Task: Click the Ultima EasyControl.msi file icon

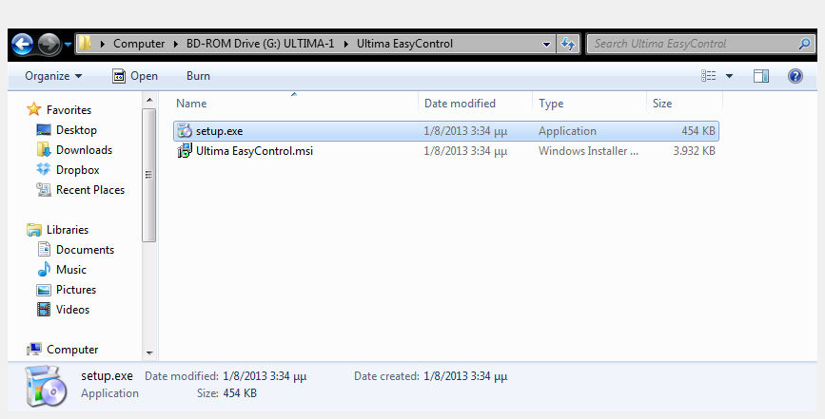Action: tap(185, 151)
